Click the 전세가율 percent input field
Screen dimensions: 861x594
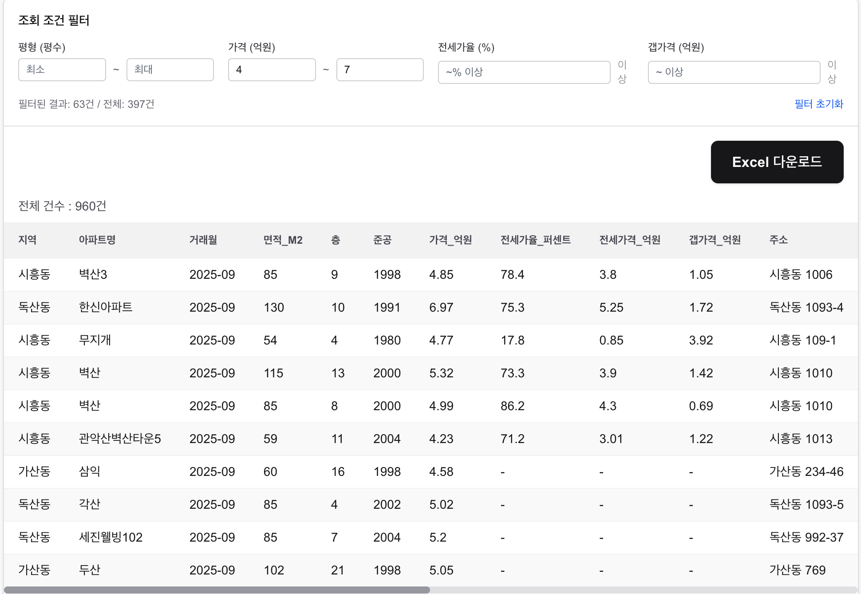524,72
